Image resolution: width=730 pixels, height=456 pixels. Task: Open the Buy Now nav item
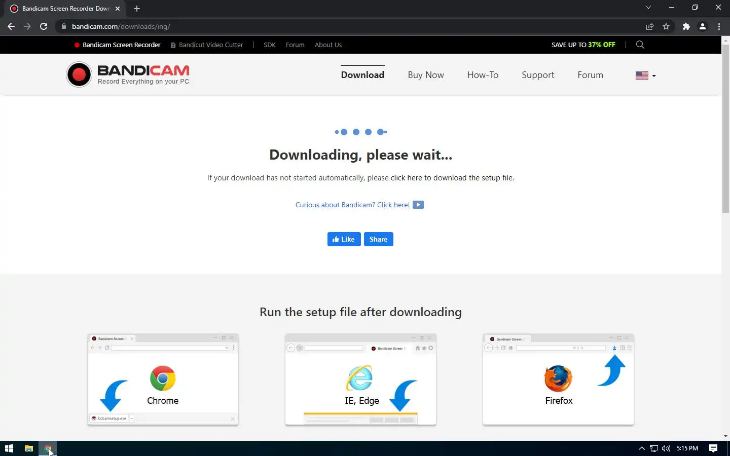tap(426, 75)
